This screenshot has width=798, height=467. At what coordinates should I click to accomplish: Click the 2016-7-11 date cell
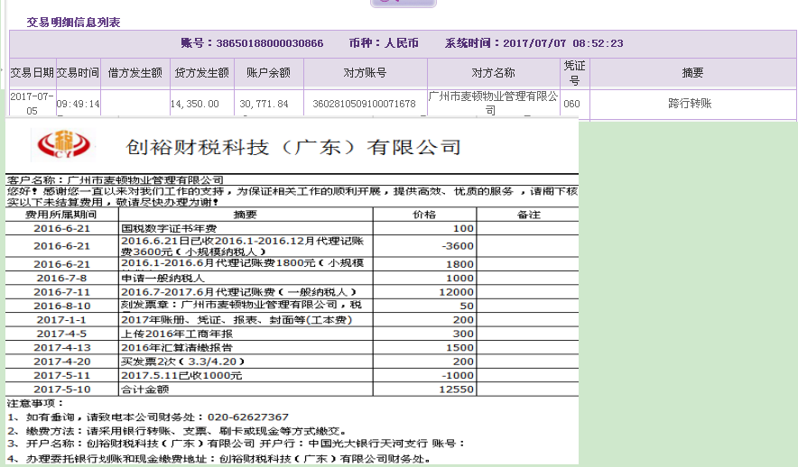(61, 292)
